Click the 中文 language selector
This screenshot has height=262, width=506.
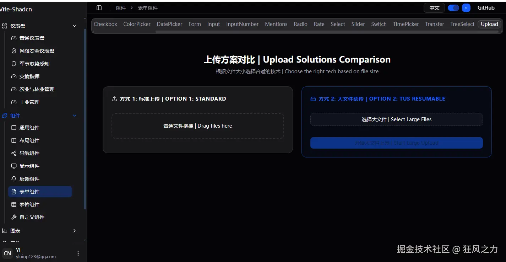coord(434,7)
